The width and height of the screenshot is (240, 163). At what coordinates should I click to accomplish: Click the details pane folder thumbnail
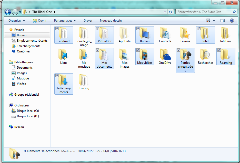pyautogui.click(x=14, y=154)
